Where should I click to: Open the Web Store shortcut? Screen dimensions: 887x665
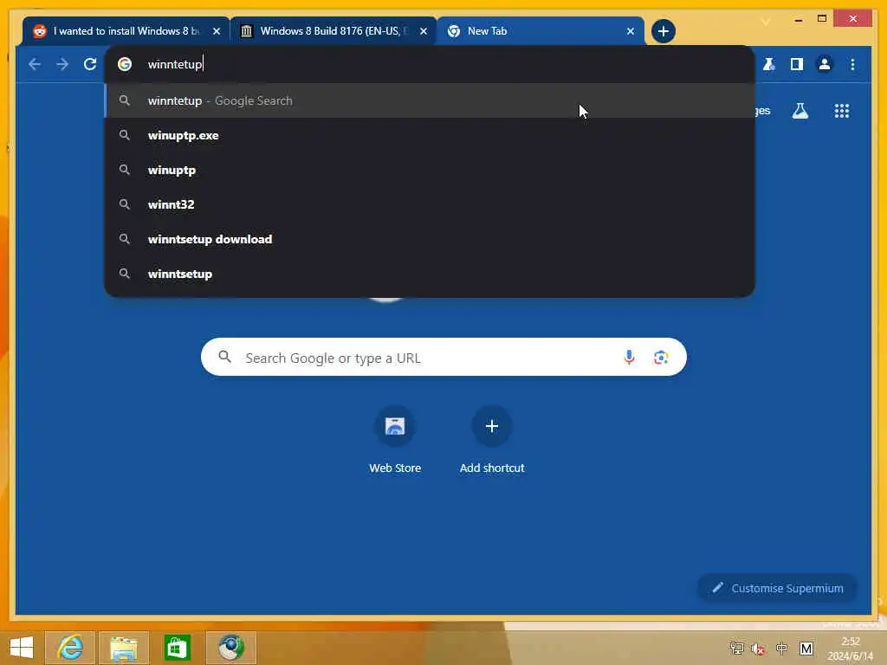point(395,441)
